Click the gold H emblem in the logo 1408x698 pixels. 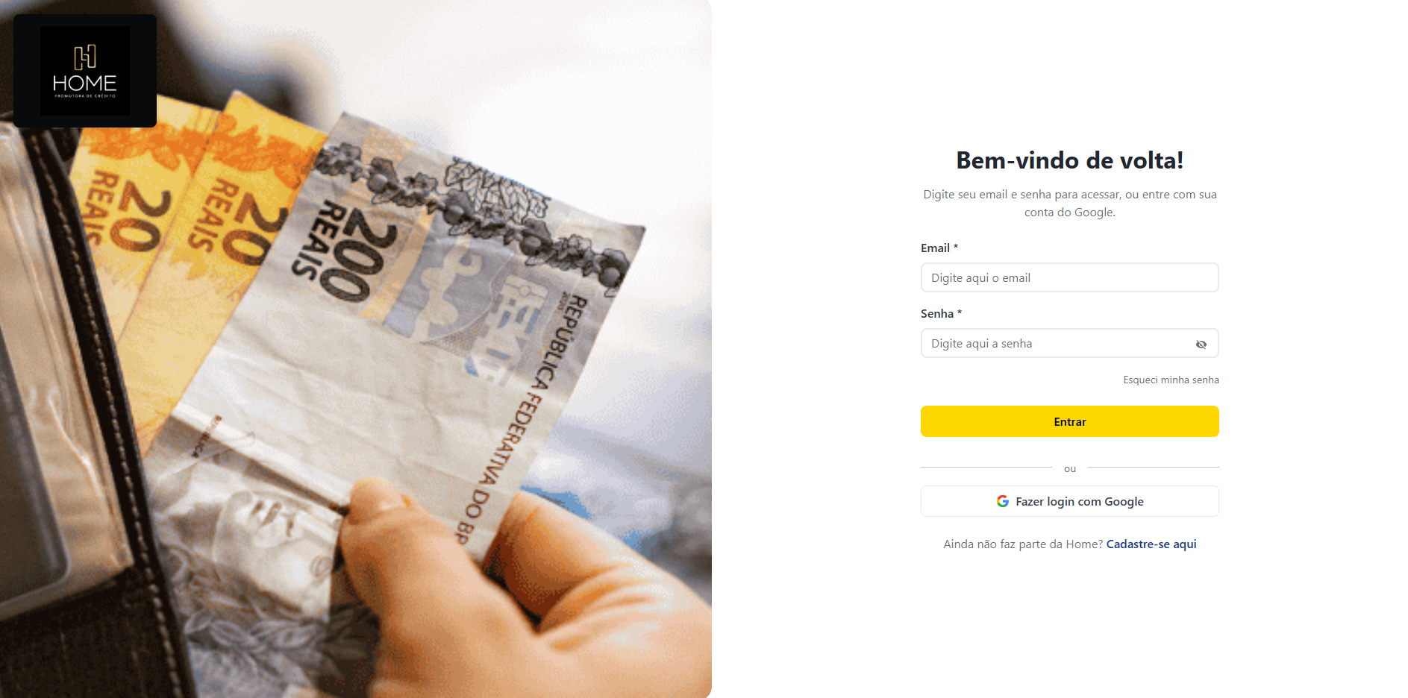85,57
